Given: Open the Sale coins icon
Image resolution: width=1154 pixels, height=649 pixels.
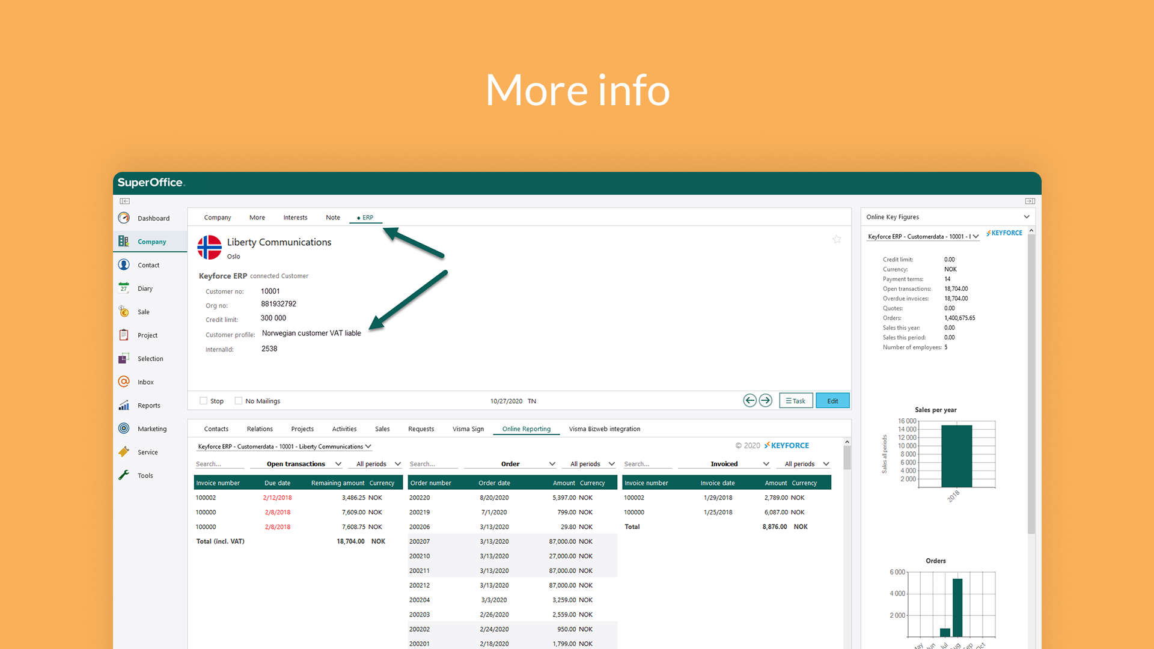Looking at the screenshot, I should click(x=124, y=312).
